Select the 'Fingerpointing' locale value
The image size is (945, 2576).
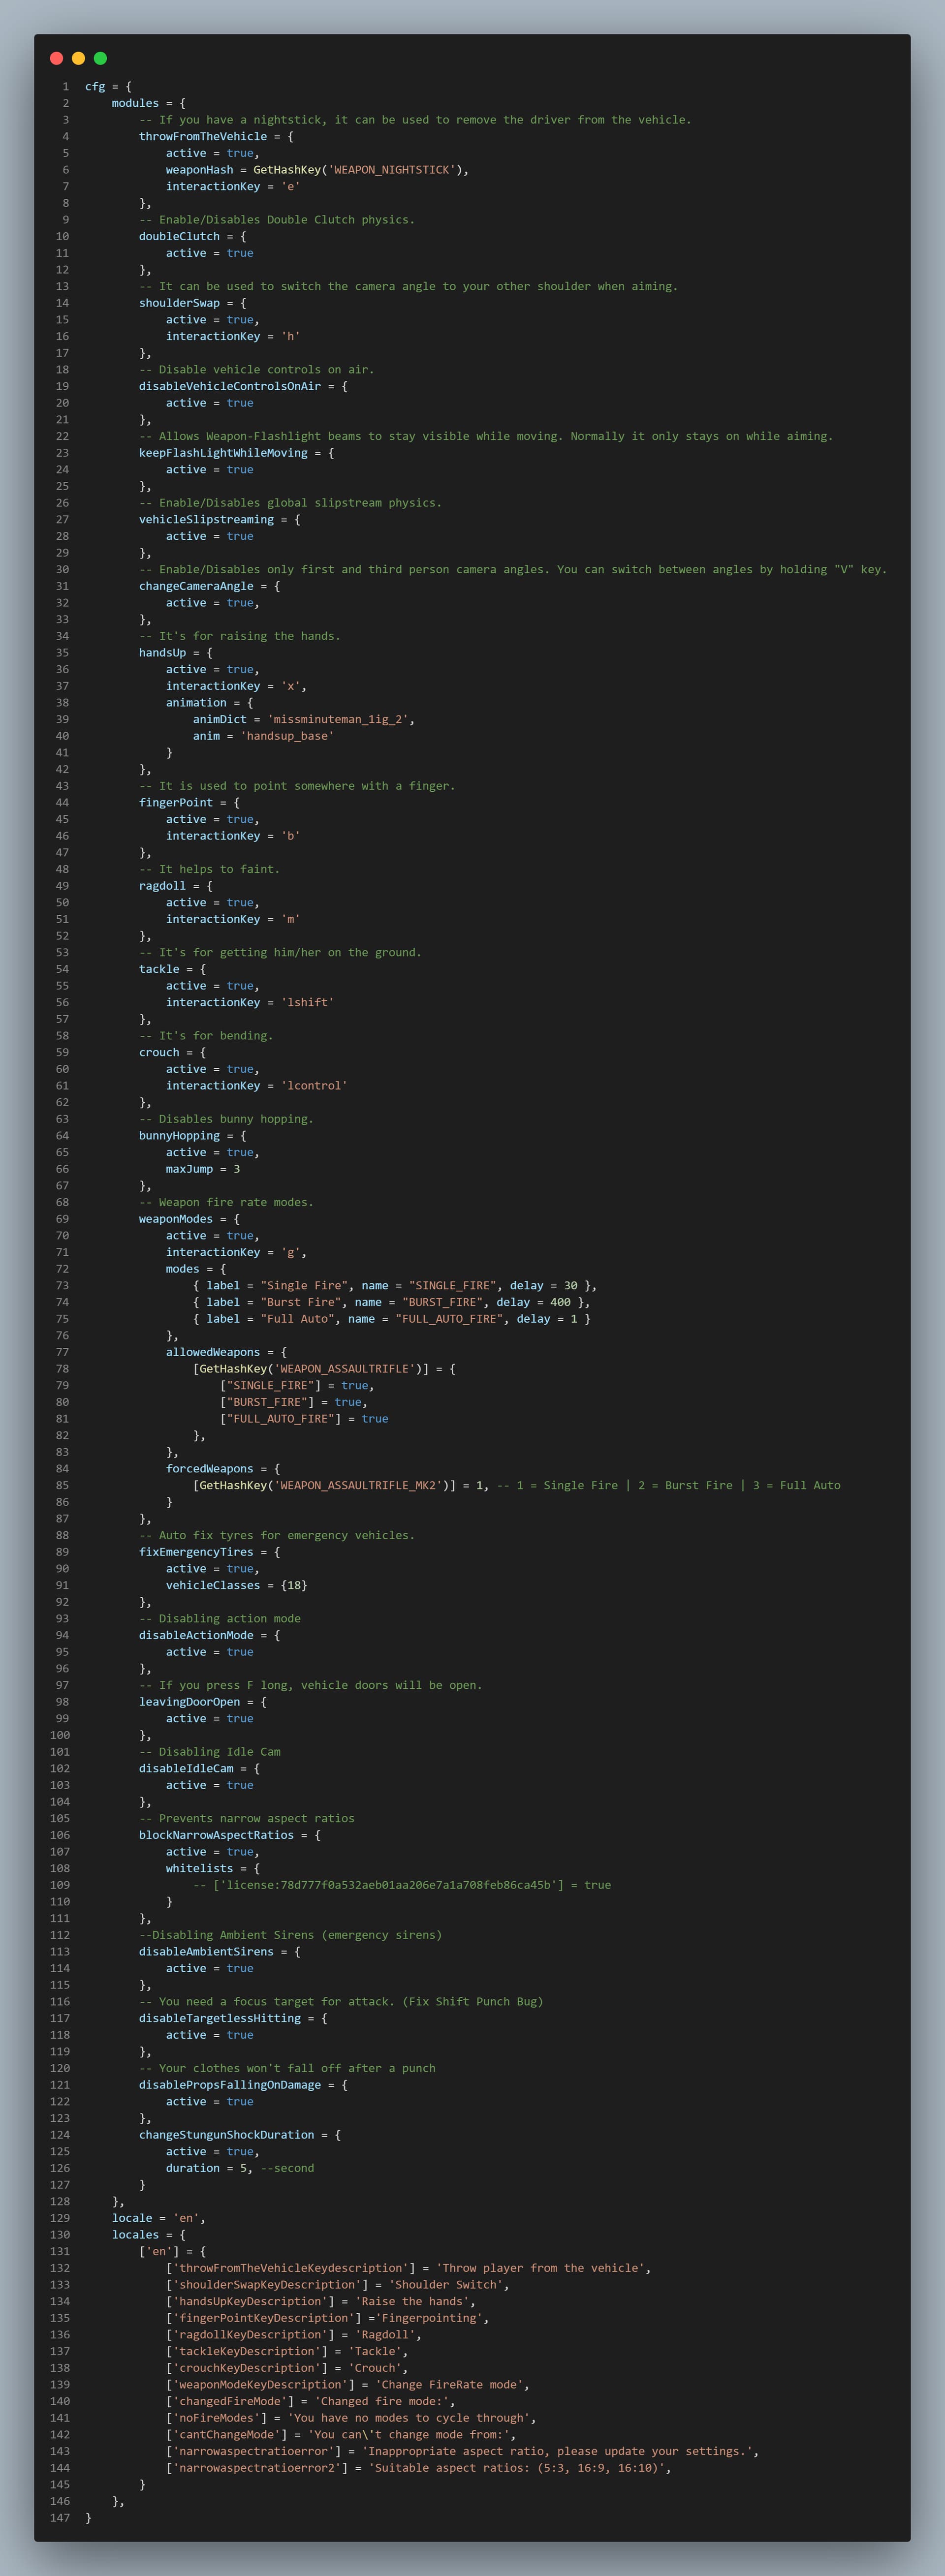[x=429, y=2318]
